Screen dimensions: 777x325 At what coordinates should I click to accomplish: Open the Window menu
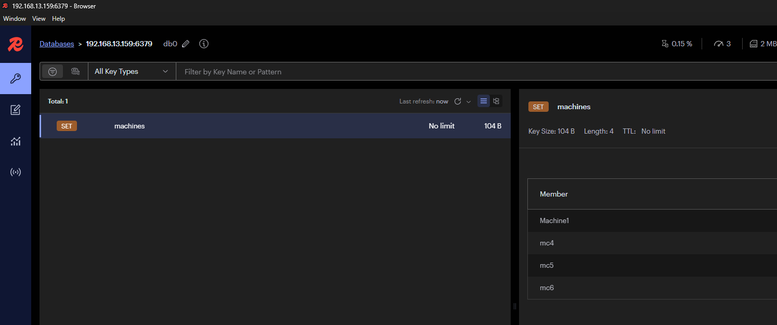[x=15, y=19]
